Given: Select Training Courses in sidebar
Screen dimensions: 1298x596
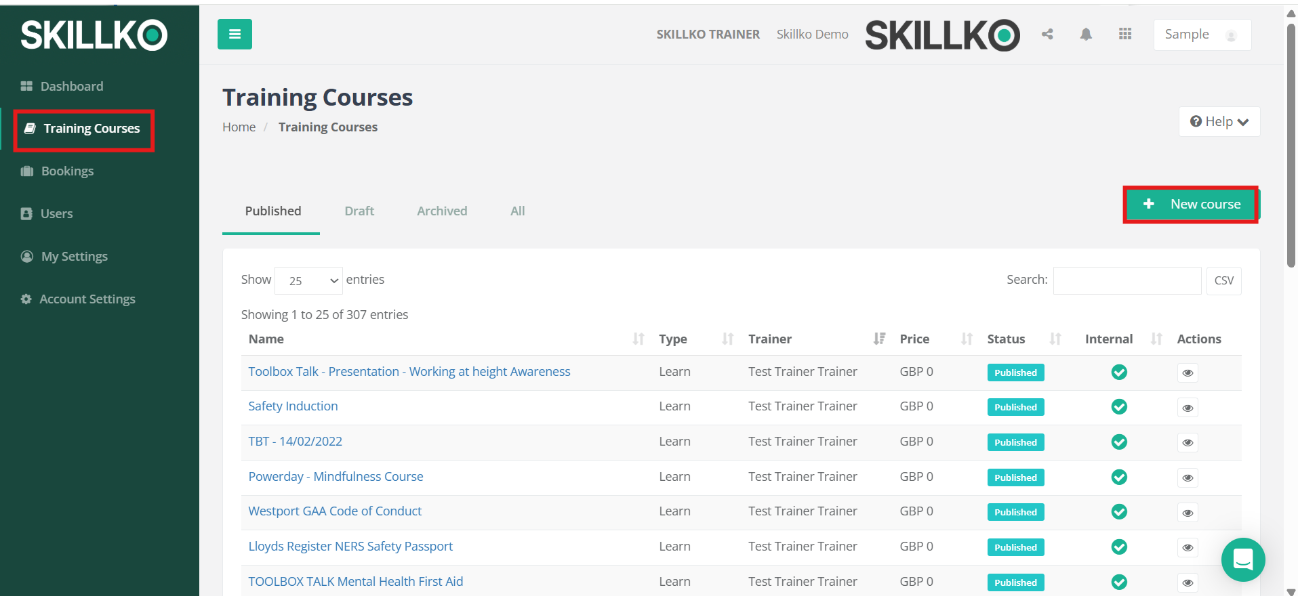Looking at the screenshot, I should 83,129.
